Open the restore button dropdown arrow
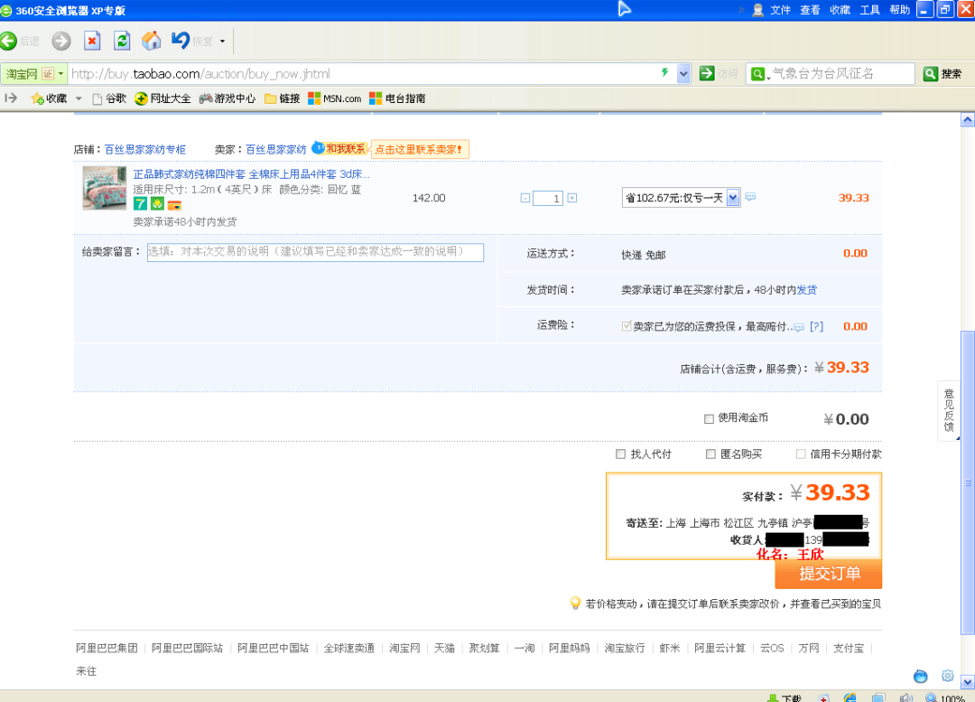The height and width of the screenshot is (702, 975). tap(223, 41)
